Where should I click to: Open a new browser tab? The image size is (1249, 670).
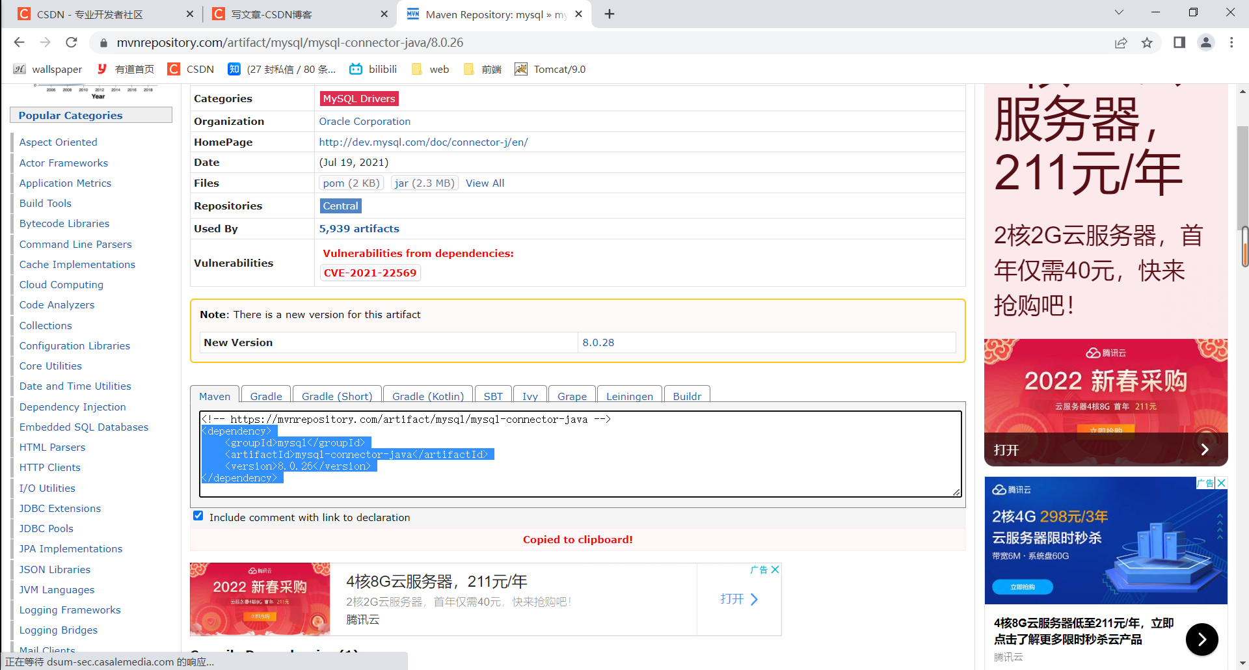[x=610, y=14]
